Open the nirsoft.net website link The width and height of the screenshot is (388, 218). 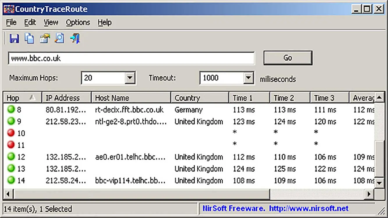[309, 208]
